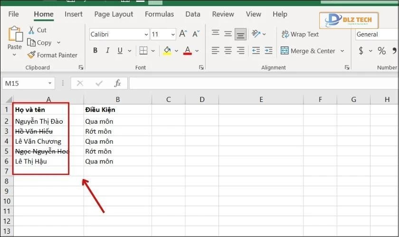The width and height of the screenshot is (399, 237).
Task: Click the Merge & Center button
Action: [x=308, y=51]
